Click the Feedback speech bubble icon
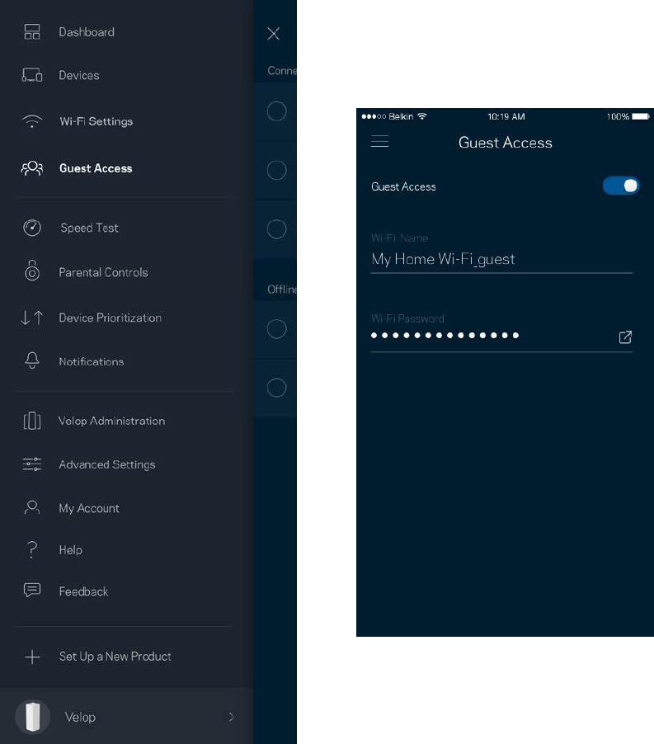The image size is (654, 744). [x=32, y=591]
